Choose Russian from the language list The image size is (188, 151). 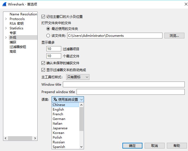tap(66, 142)
